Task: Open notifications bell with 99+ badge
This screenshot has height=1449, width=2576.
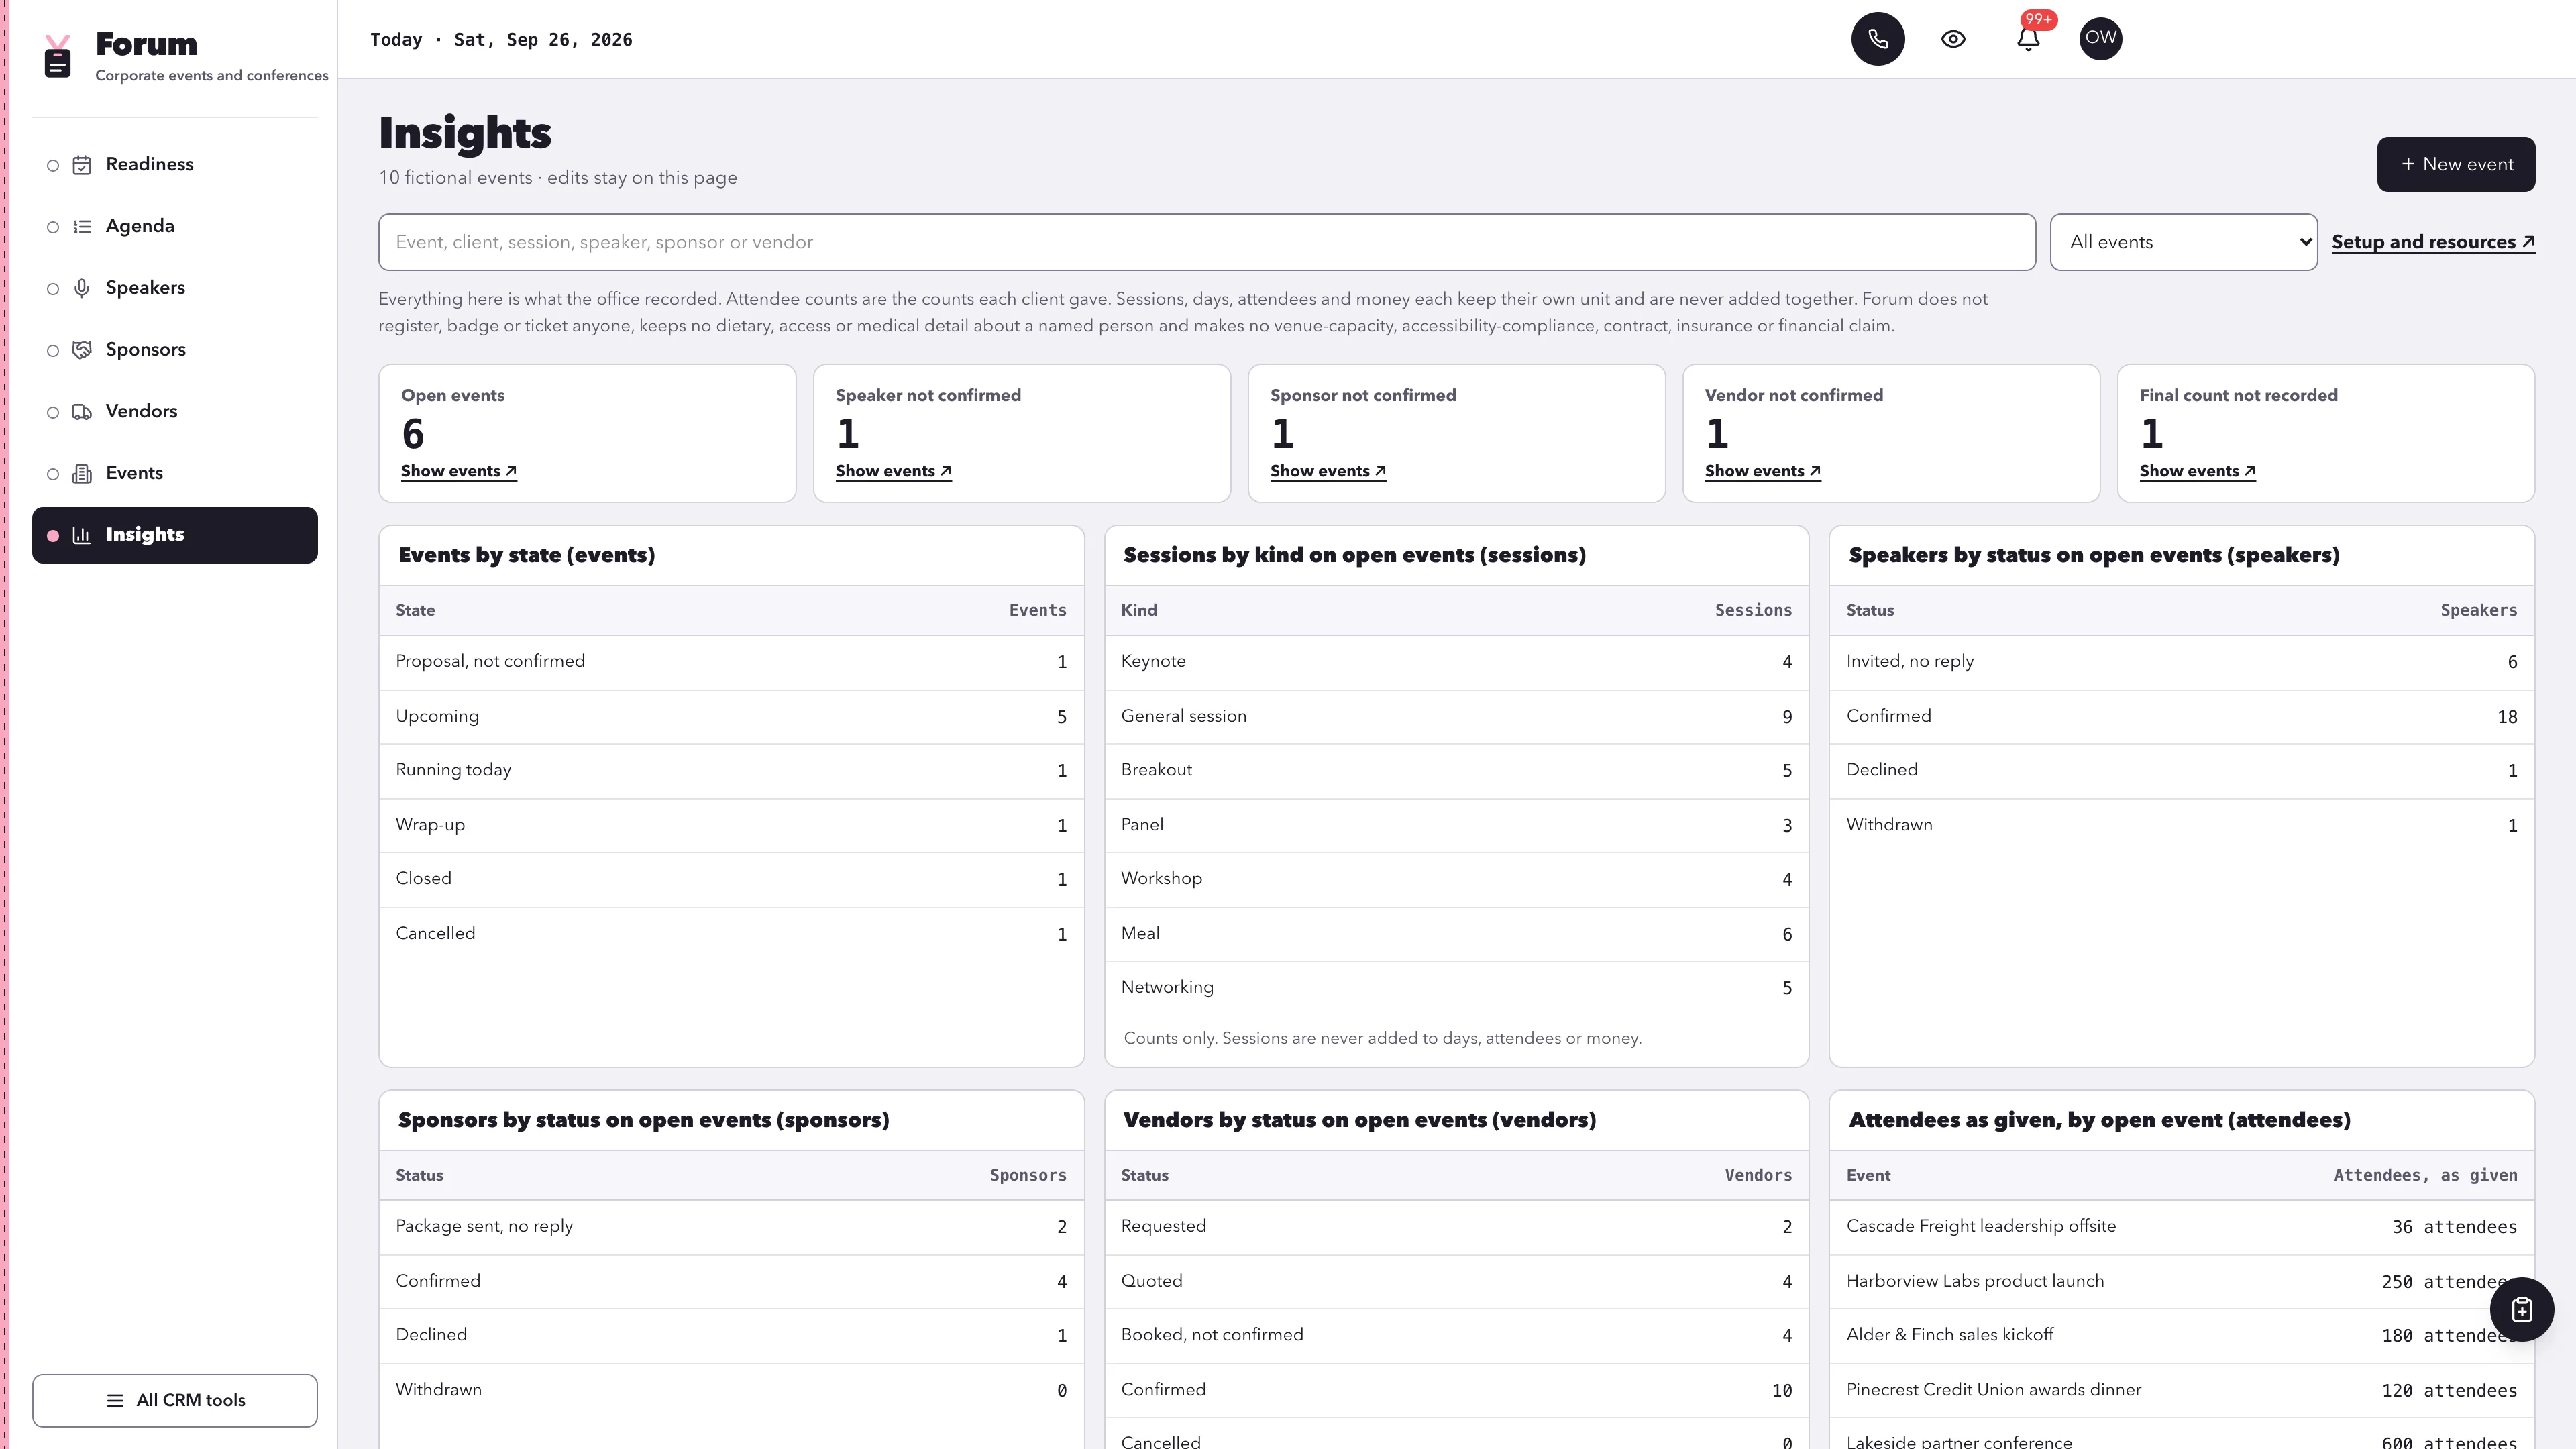Action: (x=2028, y=39)
